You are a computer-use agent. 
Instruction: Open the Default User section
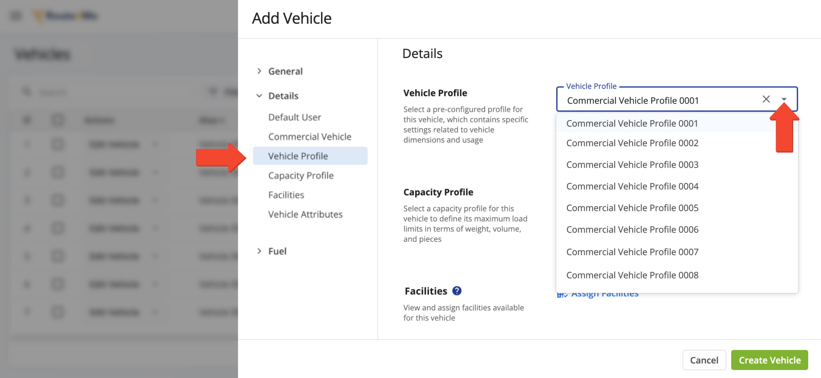click(x=294, y=117)
